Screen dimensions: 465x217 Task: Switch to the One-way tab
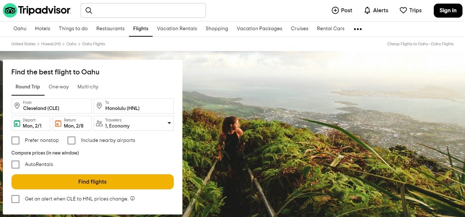tap(59, 87)
